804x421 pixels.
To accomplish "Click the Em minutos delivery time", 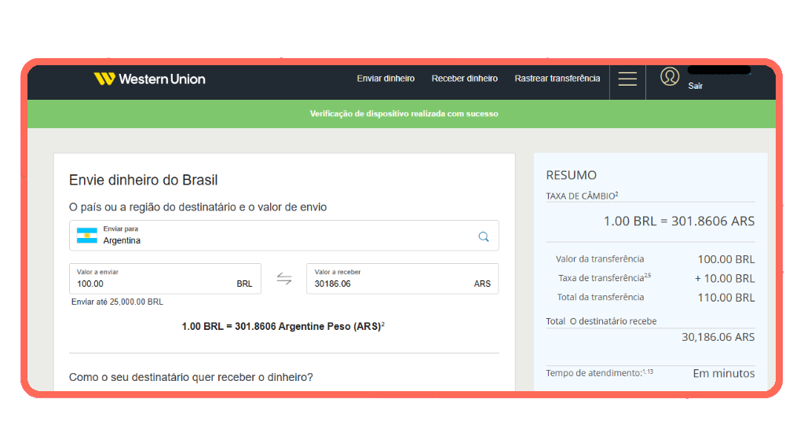I will (723, 373).
